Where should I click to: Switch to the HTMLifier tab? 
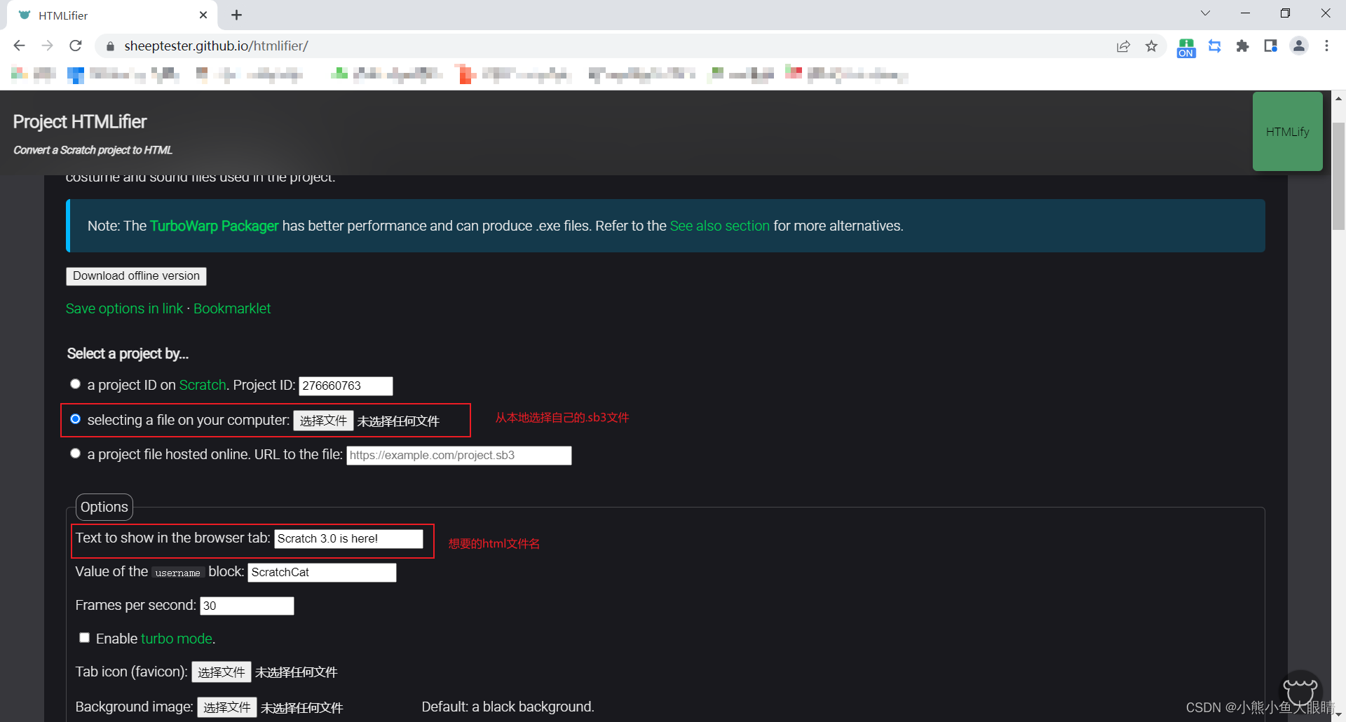(112, 15)
